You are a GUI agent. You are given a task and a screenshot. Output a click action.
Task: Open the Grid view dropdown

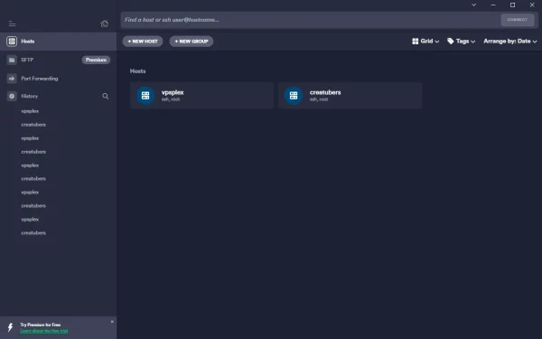425,42
